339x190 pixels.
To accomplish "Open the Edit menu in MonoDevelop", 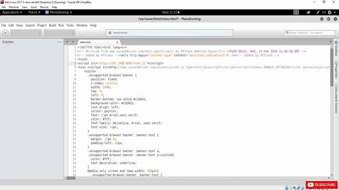I will coord(11,25).
